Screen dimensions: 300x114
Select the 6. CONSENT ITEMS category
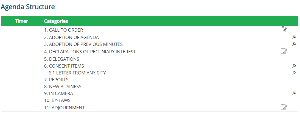pyautogui.click(x=64, y=66)
